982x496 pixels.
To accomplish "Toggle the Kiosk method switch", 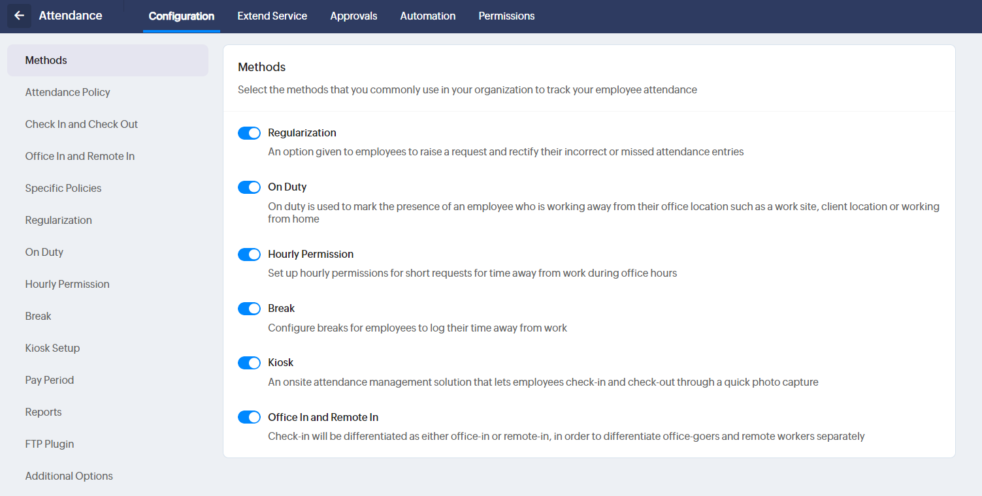I will point(249,363).
